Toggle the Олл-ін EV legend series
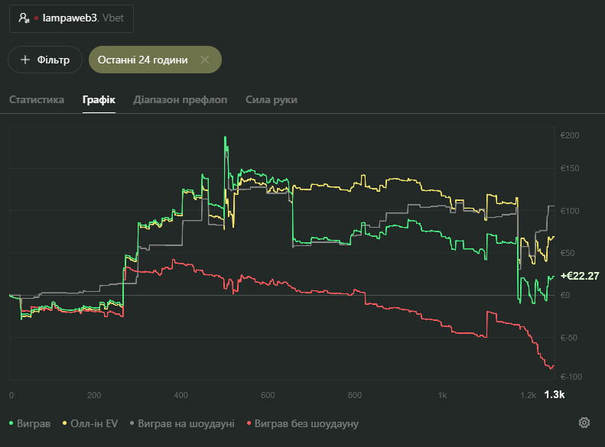The width and height of the screenshot is (605, 447). [92, 423]
